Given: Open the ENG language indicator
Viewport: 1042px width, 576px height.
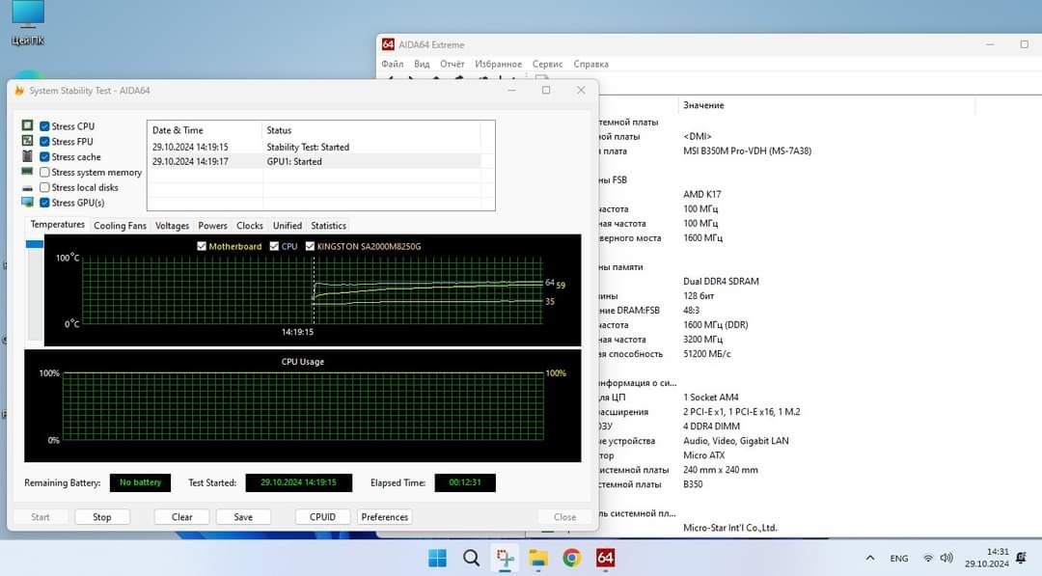Looking at the screenshot, I should 899,559.
